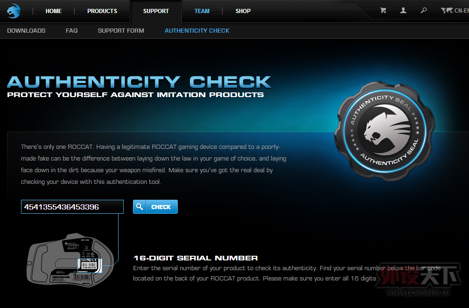The height and width of the screenshot is (308, 469).
Task: Open the search magnifier icon in header
Action: pyautogui.click(x=424, y=10)
